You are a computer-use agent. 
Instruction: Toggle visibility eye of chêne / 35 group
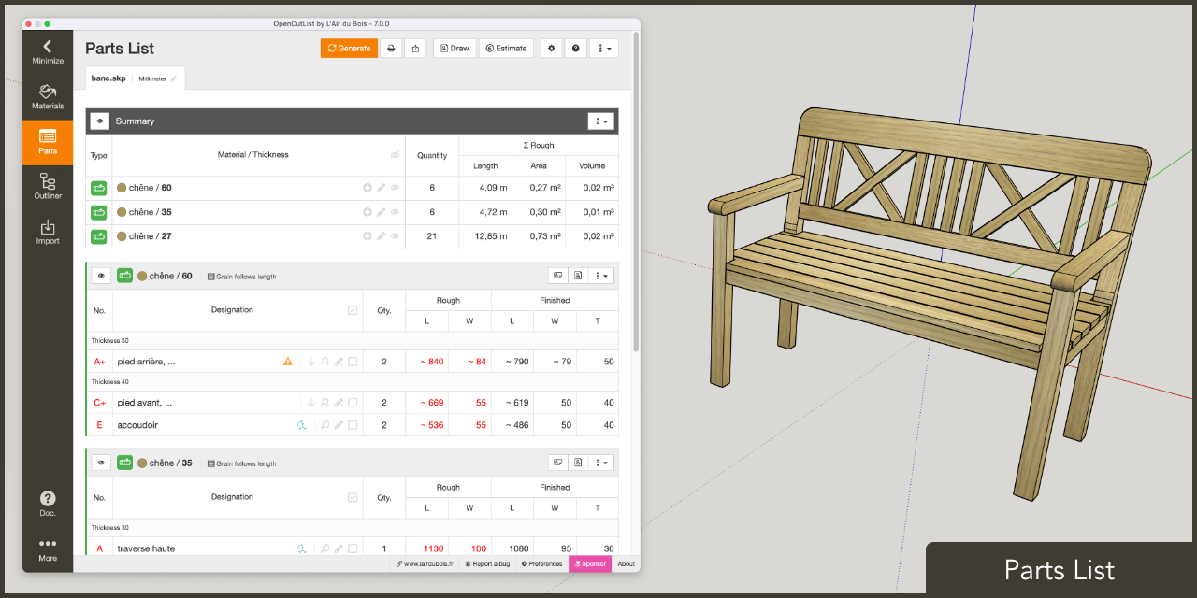pos(102,463)
